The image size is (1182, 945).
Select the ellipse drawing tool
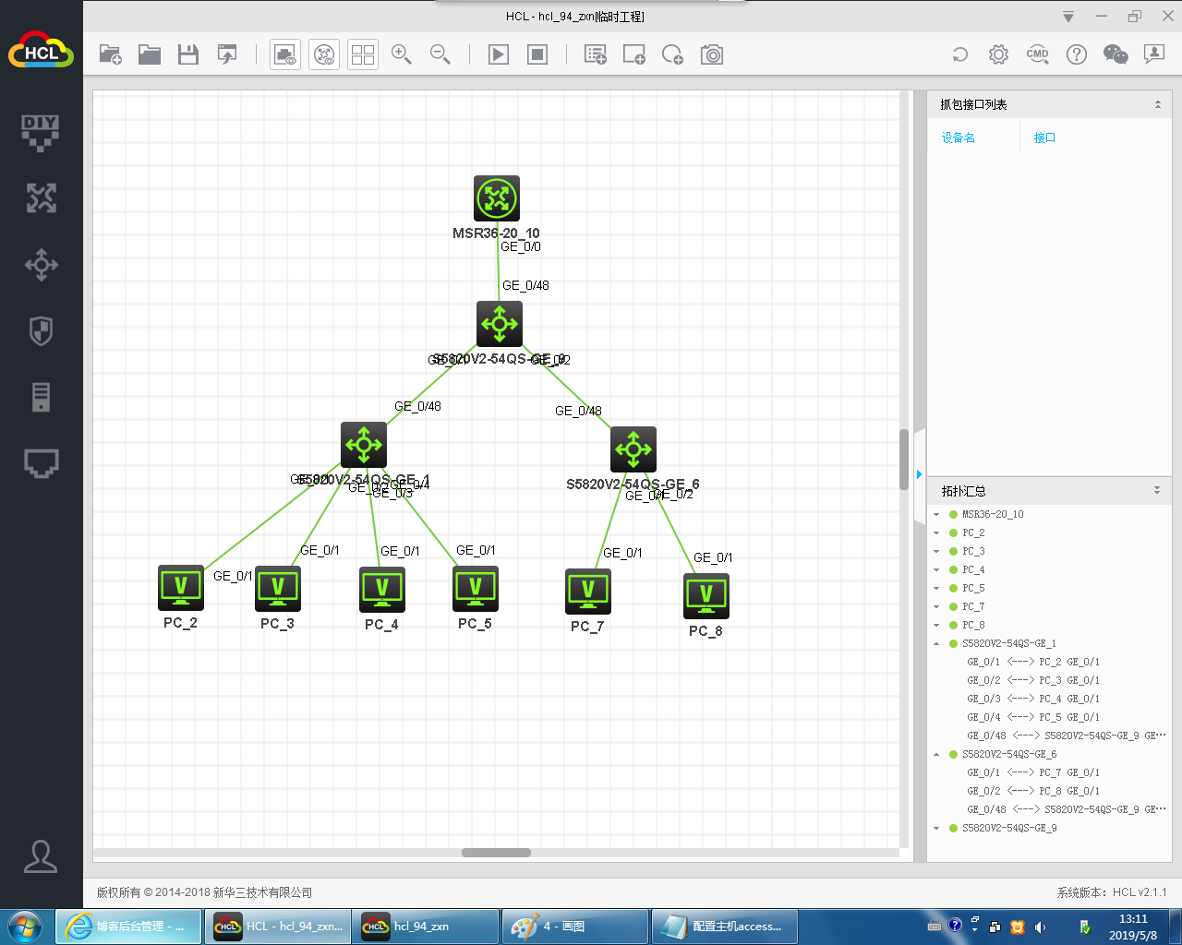(x=673, y=55)
